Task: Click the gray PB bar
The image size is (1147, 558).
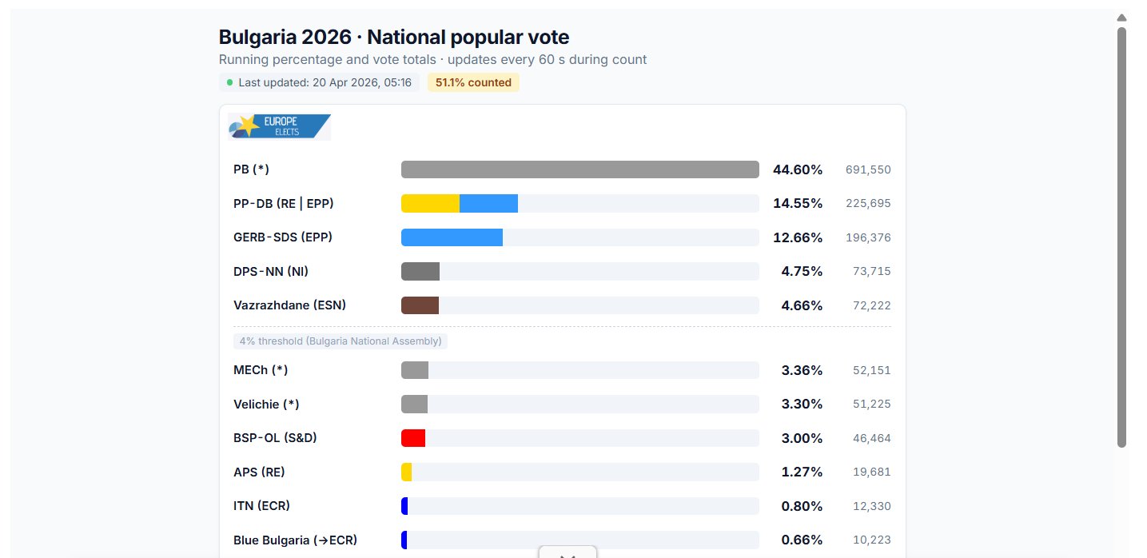Action: coord(579,169)
